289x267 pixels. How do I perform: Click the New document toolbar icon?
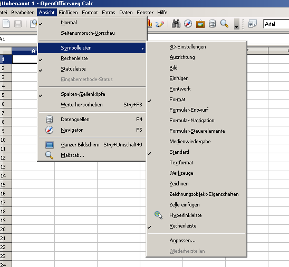6,24
